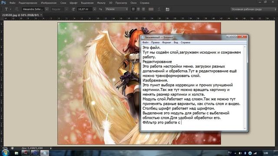Screen dimensions: 278x156
Task: Click the Notepad title bar icon
Action: coord(143,37)
